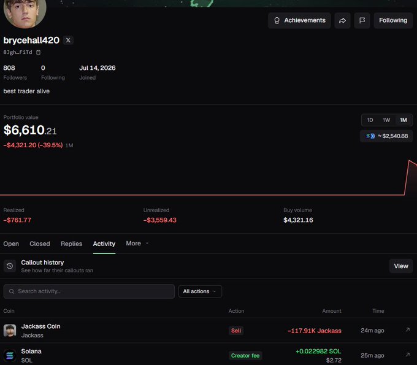Click the SOL balance ≈$2,540.88 badge
Viewport: 417px width, 365px height.
pos(386,136)
